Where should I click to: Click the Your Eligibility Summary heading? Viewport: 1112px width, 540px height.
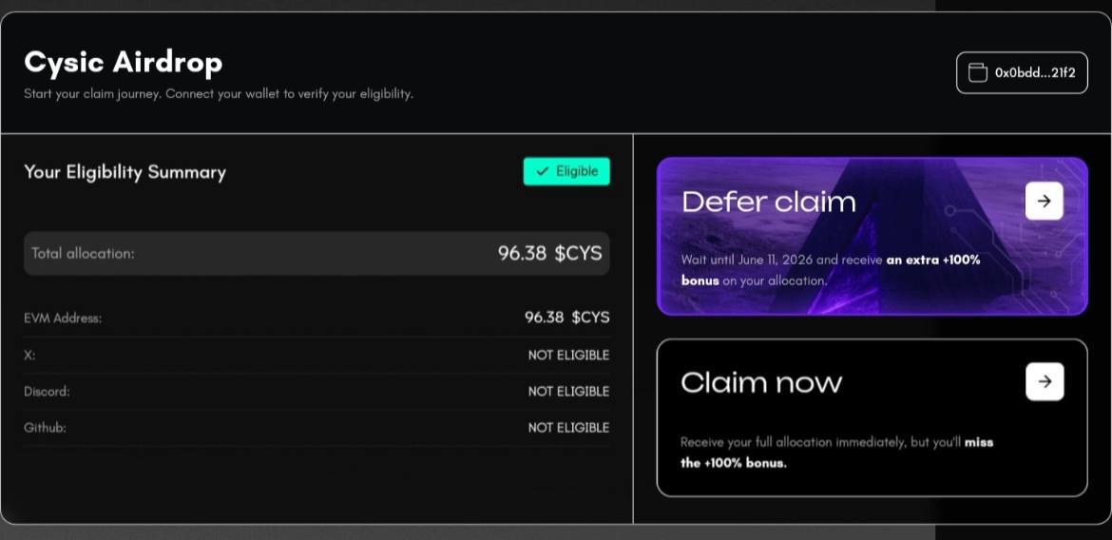point(125,172)
